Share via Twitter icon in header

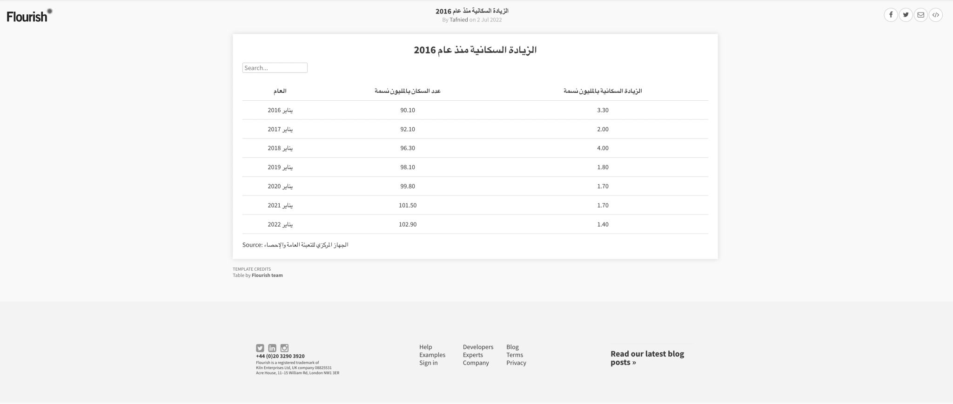906,15
